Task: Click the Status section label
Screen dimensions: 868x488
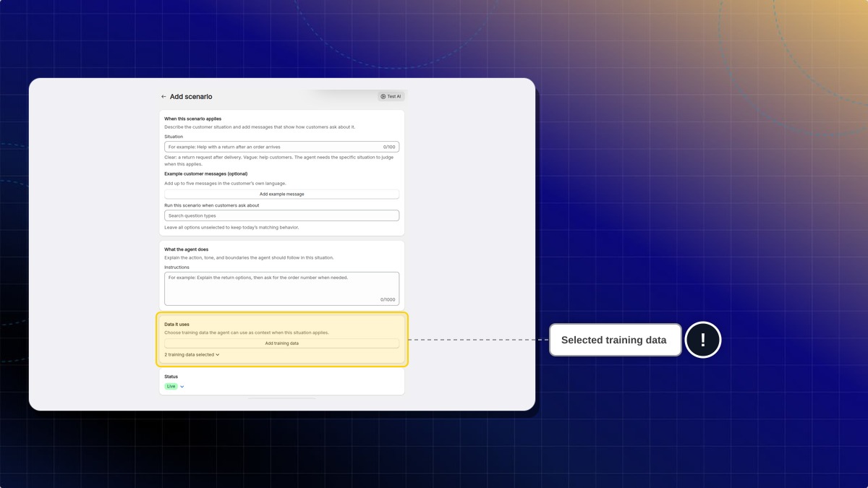Action: click(x=171, y=377)
